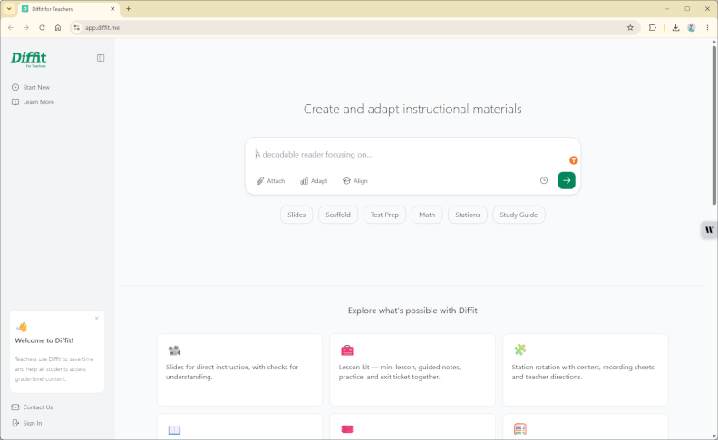Viewport: 718px width, 440px height.
Task: Collapse the sidebar with the panel icon
Action: pyautogui.click(x=101, y=58)
